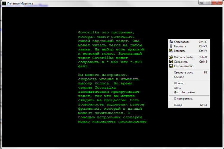Image resolution: width=224 pixels, height=149 pixels.
Task: Click the line 'возможность выделения цветом'
Action: click(111, 105)
